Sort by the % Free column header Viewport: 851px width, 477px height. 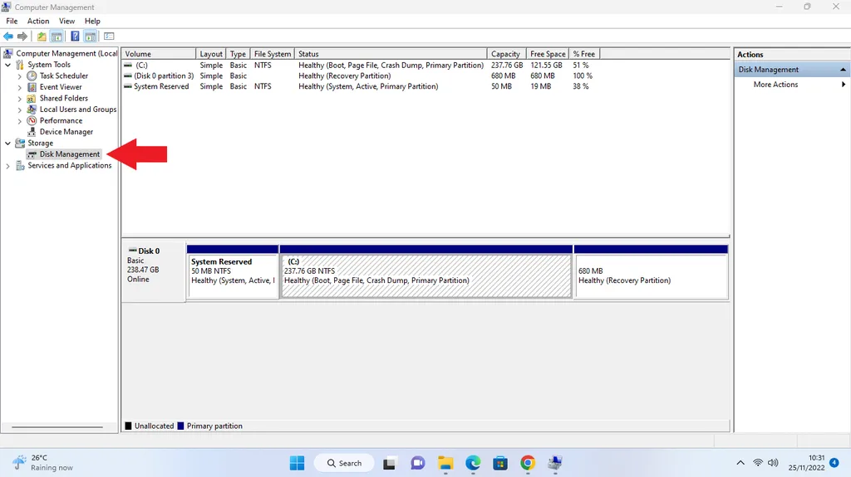[x=584, y=54]
